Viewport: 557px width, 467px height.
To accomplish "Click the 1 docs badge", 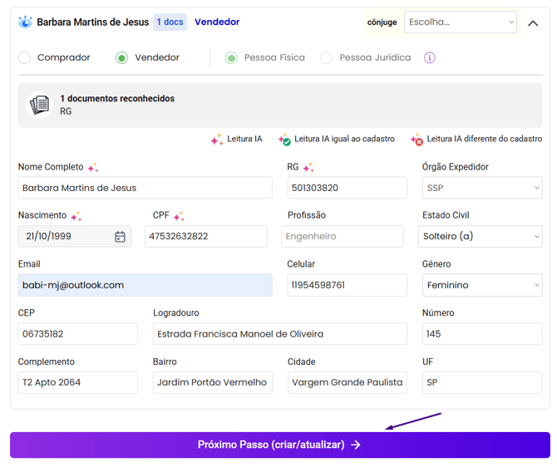I will pyautogui.click(x=170, y=22).
